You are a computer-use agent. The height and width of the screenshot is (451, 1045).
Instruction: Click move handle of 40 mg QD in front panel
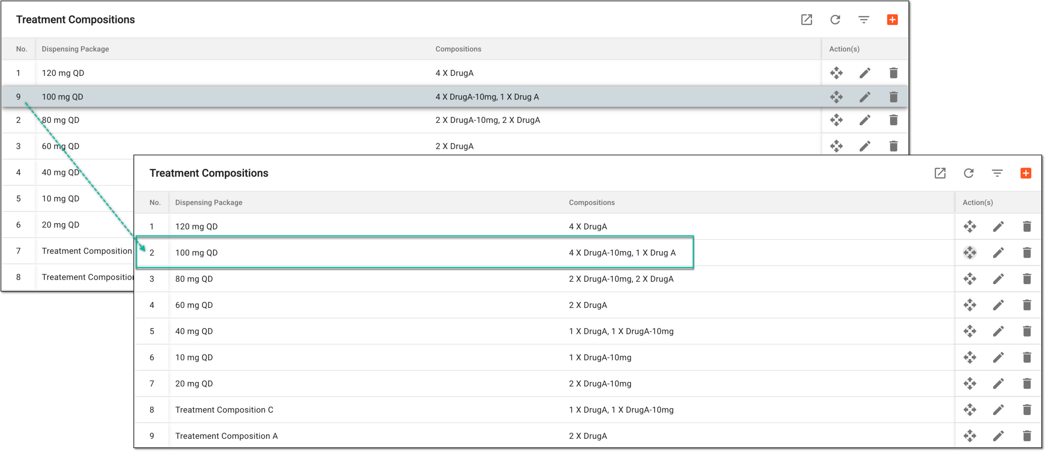(970, 332)
